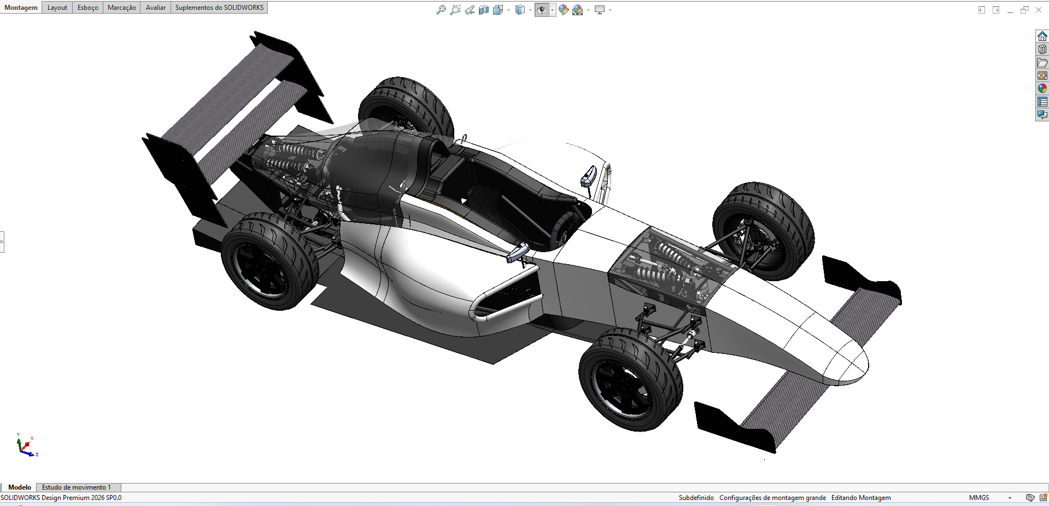The image size is (1049, 506).
Task: Click the SOLIDWORKS Design Premium 2026 version text
Action: (61, 498)
